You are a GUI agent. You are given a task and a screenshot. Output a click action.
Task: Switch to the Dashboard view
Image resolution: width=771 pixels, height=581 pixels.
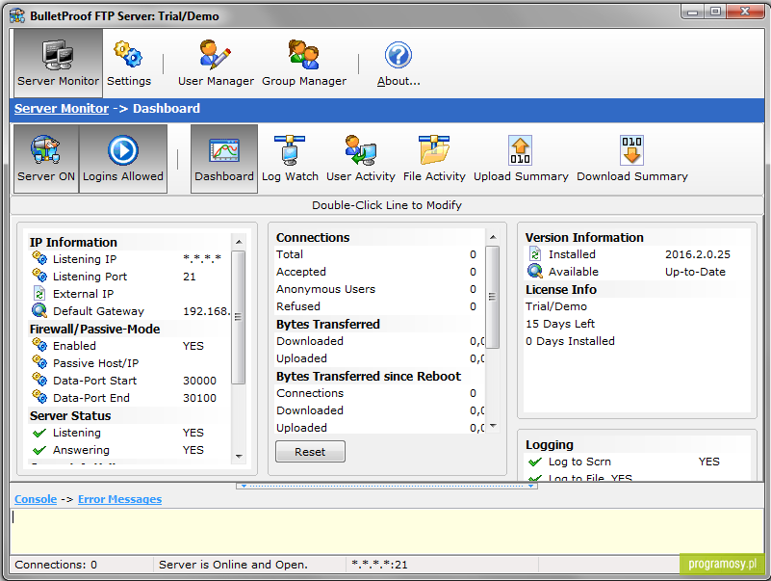point(224,159)
